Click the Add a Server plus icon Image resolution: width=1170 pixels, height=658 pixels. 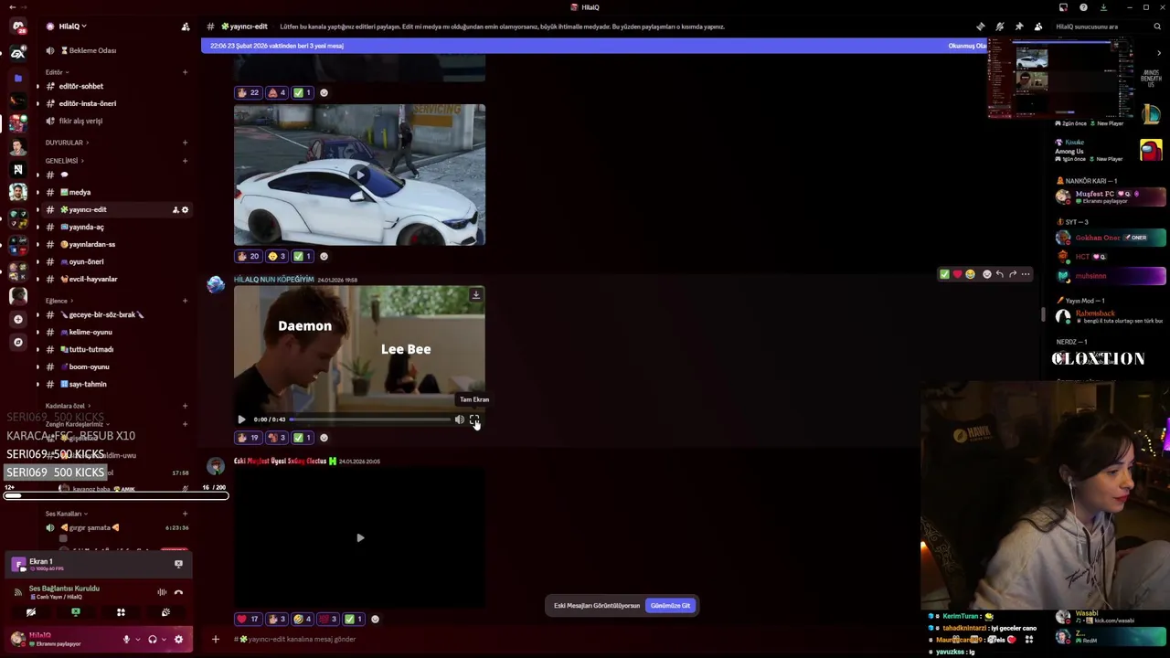(17, 319)
